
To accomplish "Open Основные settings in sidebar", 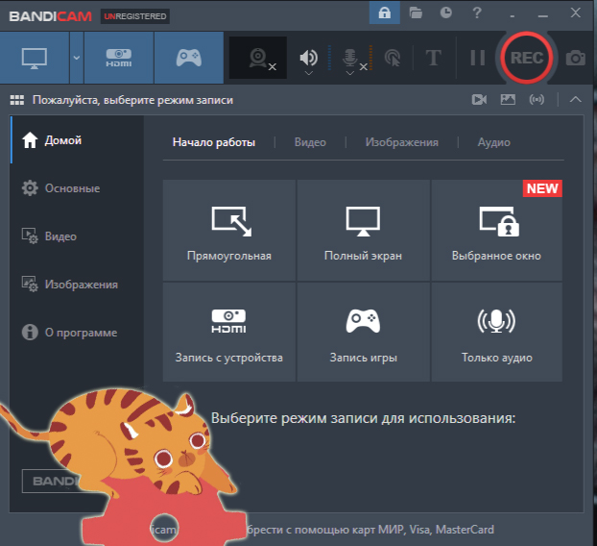I will 72,188.
